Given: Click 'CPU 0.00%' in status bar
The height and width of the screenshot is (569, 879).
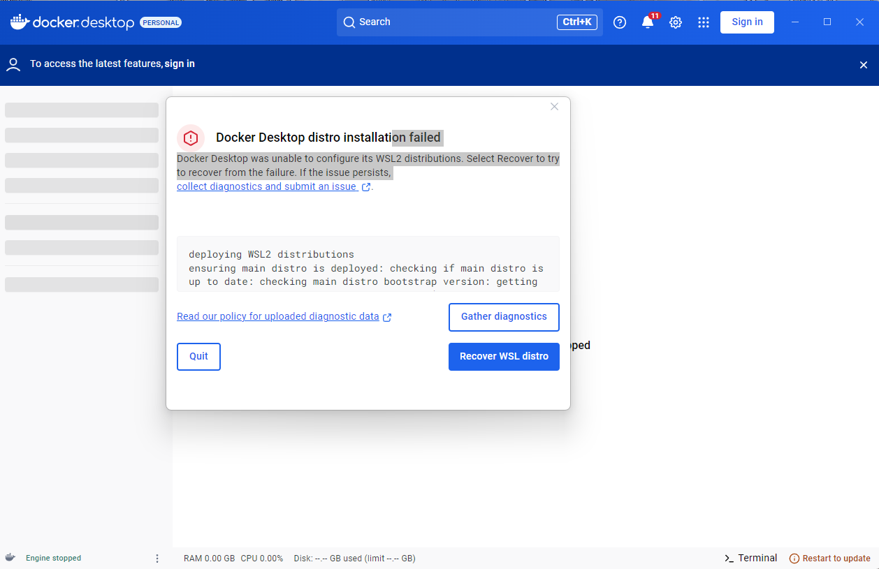Looking at the screenshot, I should tap(262, 559).
